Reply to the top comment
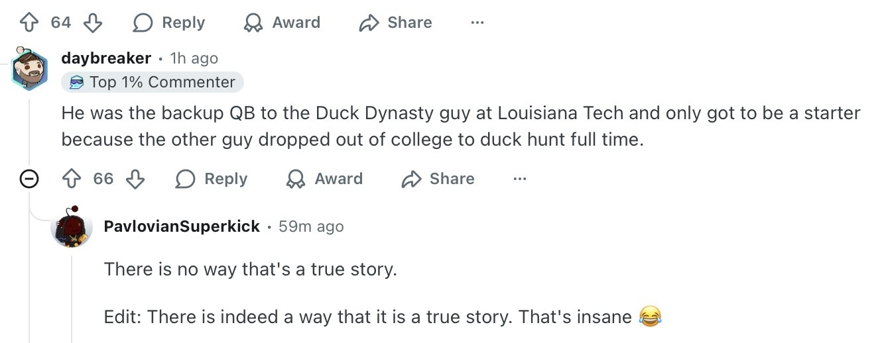 pos(169,23)
